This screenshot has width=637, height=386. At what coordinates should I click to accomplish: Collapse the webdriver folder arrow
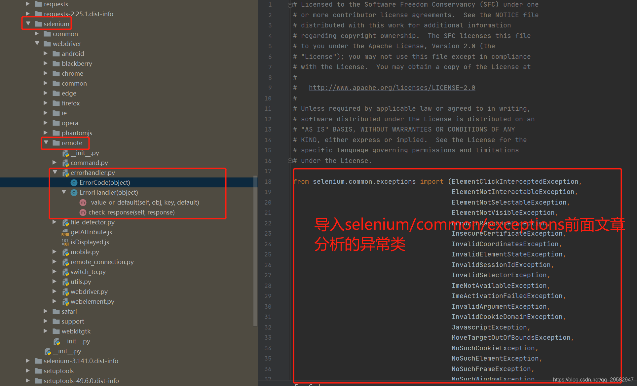pyautogui.click(x=37, y=44)
